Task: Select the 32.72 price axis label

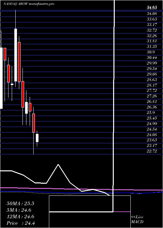Action: pos(152,30)
